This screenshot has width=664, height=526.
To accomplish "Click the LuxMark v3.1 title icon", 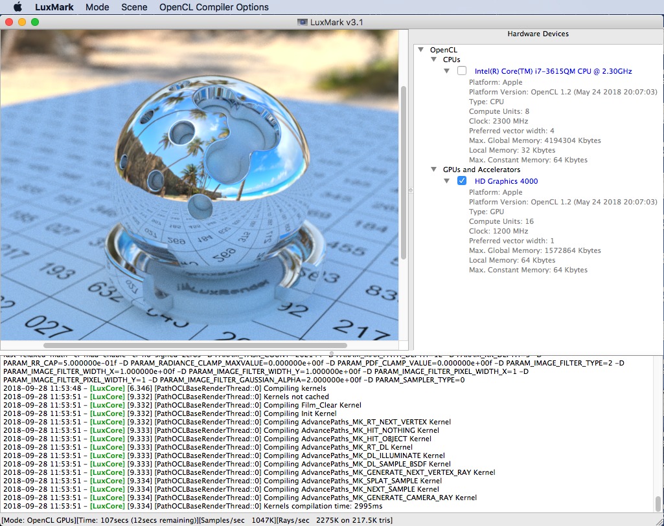I will 302,23.
